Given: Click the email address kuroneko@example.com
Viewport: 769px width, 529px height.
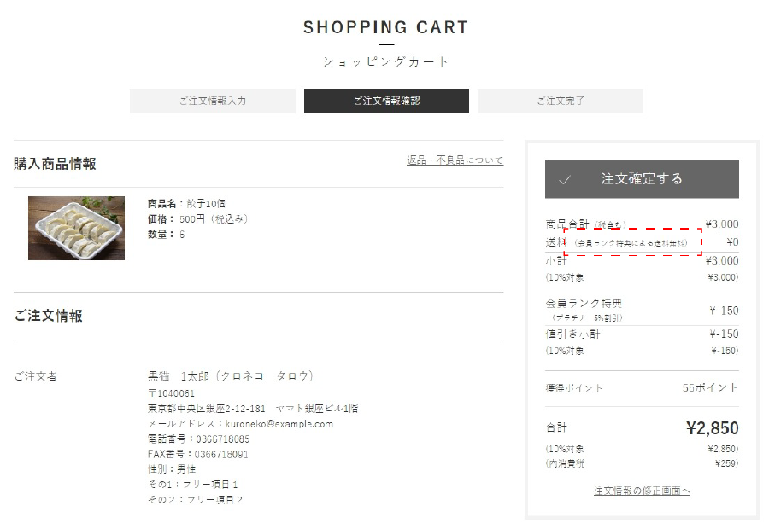Looking at the screenshot, I should pyautogui.click(x=279, y=424).
